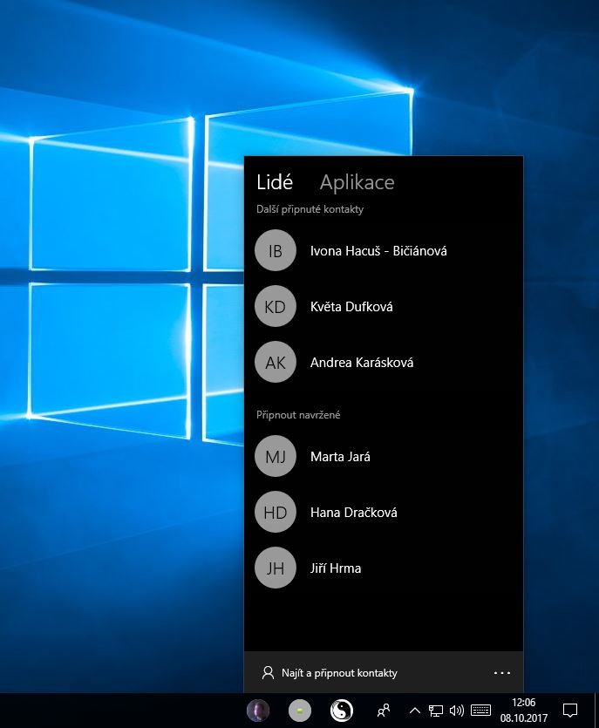Open the volume speaker tray icon

tap(457, 711)
